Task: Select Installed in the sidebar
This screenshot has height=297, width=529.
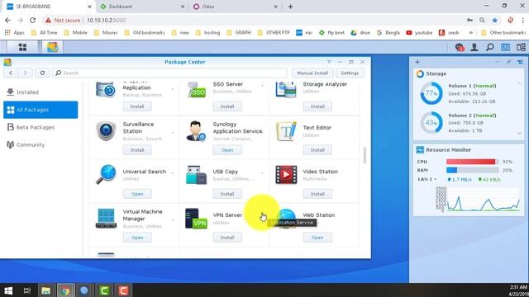Action: 41,92
